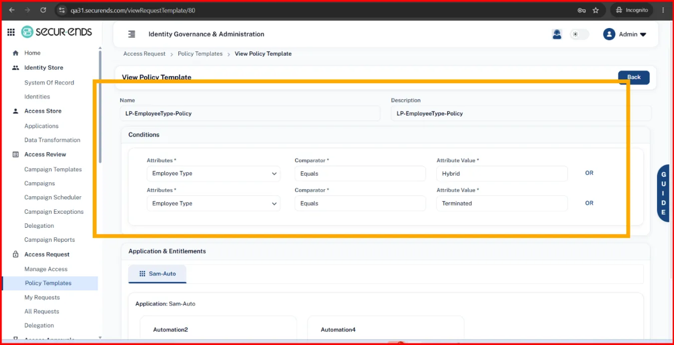Open the first Employee Type attribute dropdown
This screenshot has height=345, width=674.
tap(213, 174)
